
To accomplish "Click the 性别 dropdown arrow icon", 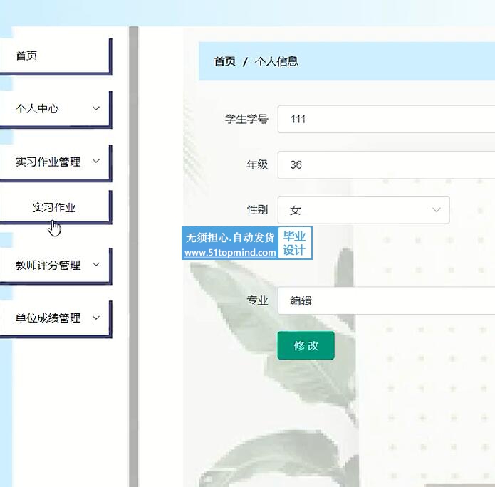I will point(437,210).
